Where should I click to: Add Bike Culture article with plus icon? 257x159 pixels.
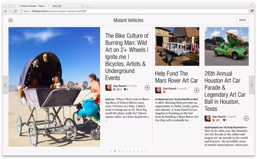click(x=147, y=88)
